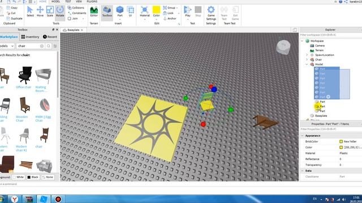Collapse the Data properties section
This screenshot has width=362, height=203.
303,170
